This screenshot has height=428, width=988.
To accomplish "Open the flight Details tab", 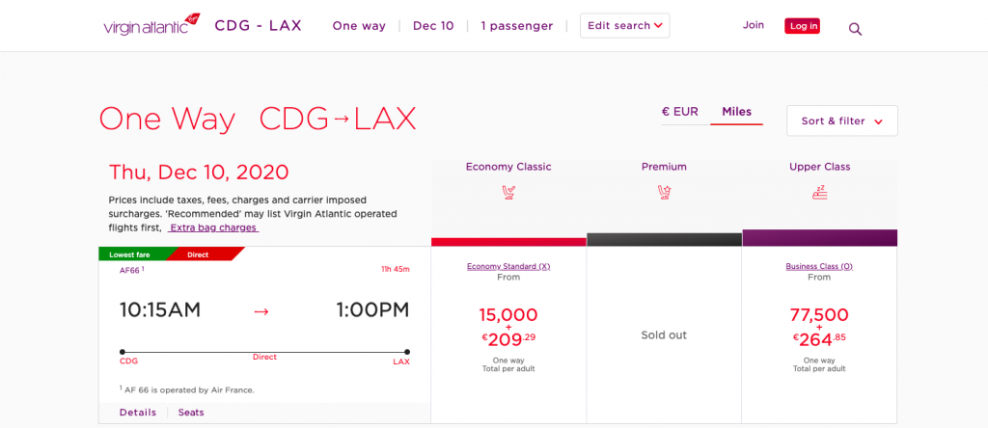I will [x=138, y=413].
